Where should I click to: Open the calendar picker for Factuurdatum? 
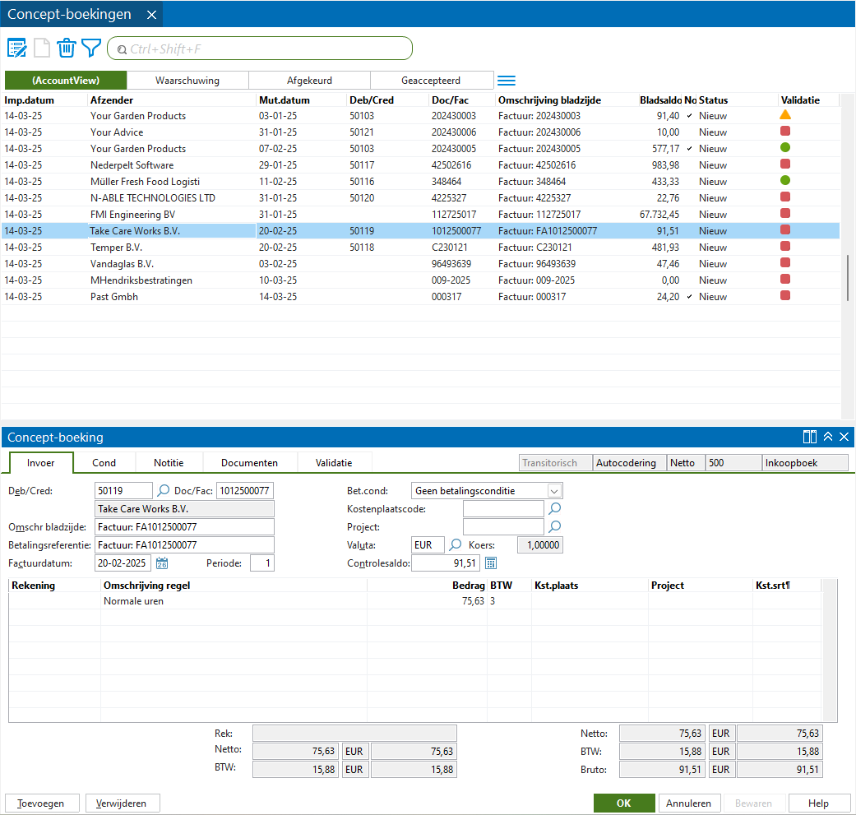click(x=162, y=563)
